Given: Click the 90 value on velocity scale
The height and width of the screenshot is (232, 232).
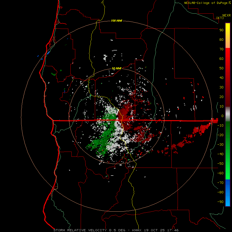Looking at the screenshot, I should [221, 30].
